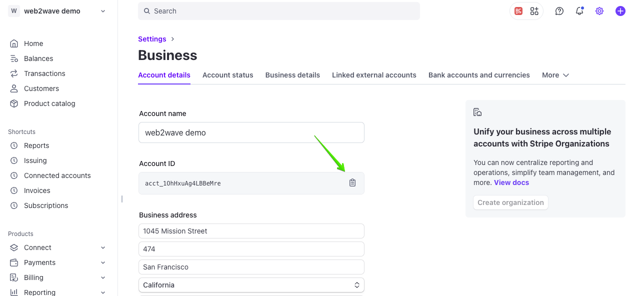Viewport: 644px width, 296px height.
Task: Switch to Linked external accounts tab
Action: tap(374, 75)
